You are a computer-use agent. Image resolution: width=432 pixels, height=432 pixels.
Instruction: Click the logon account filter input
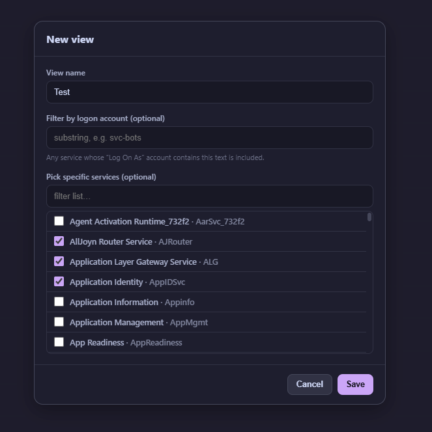pyautogui.click(x=210, y=138)
